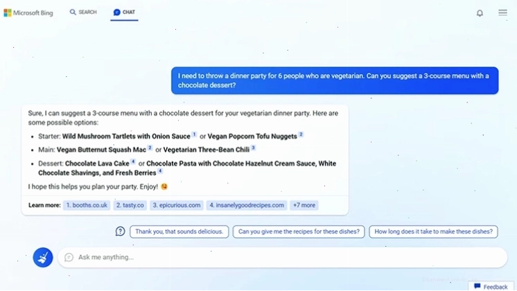Click citation 4 after Chocolate Lava Cake
Viewport: 517px width, 291px height.
pos(133,161)
